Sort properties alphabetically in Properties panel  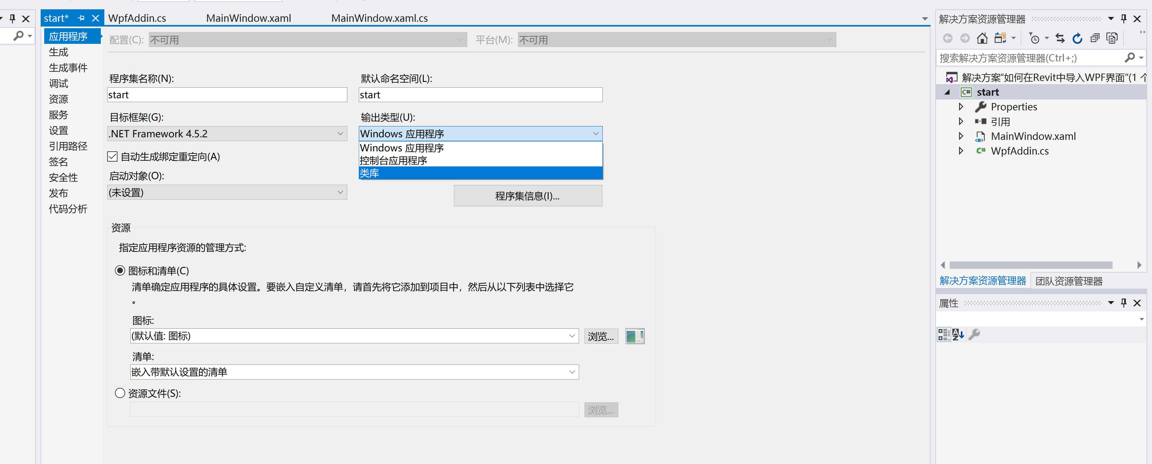coord(958,334)
